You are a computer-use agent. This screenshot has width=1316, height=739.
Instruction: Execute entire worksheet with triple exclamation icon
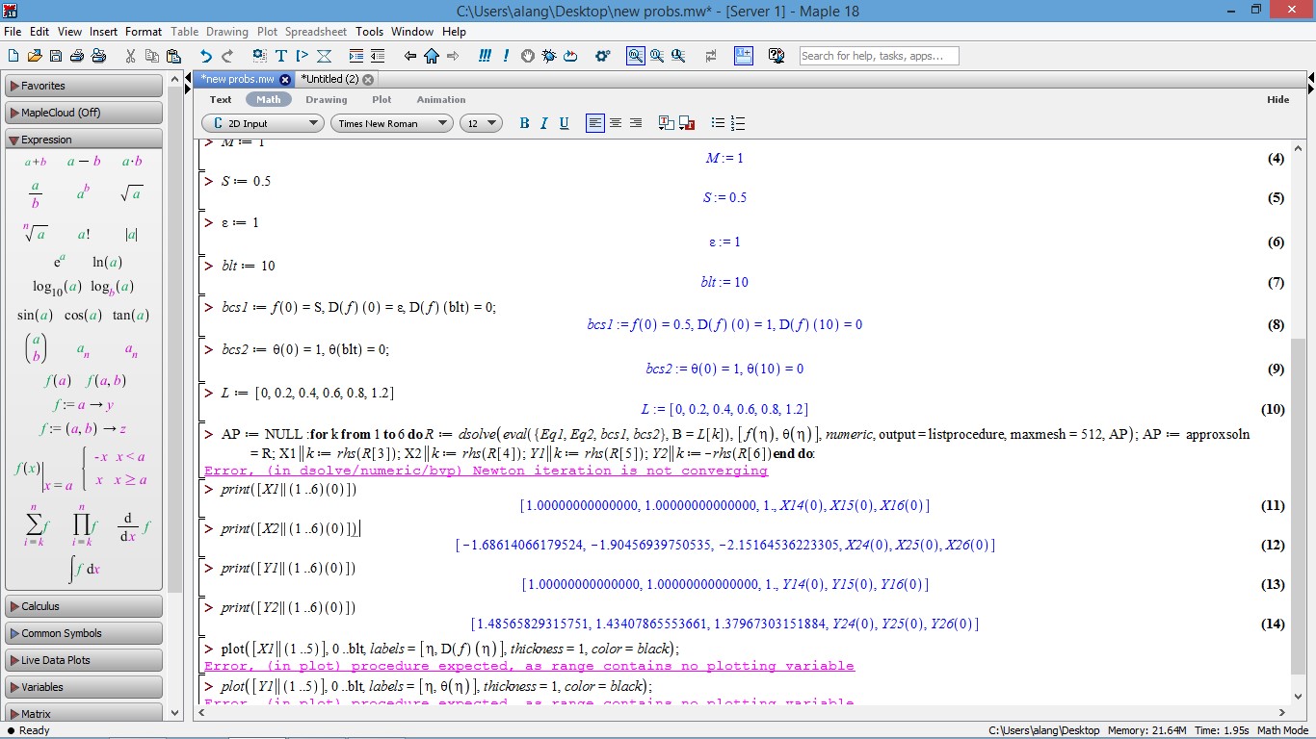(x=486, y=56)
